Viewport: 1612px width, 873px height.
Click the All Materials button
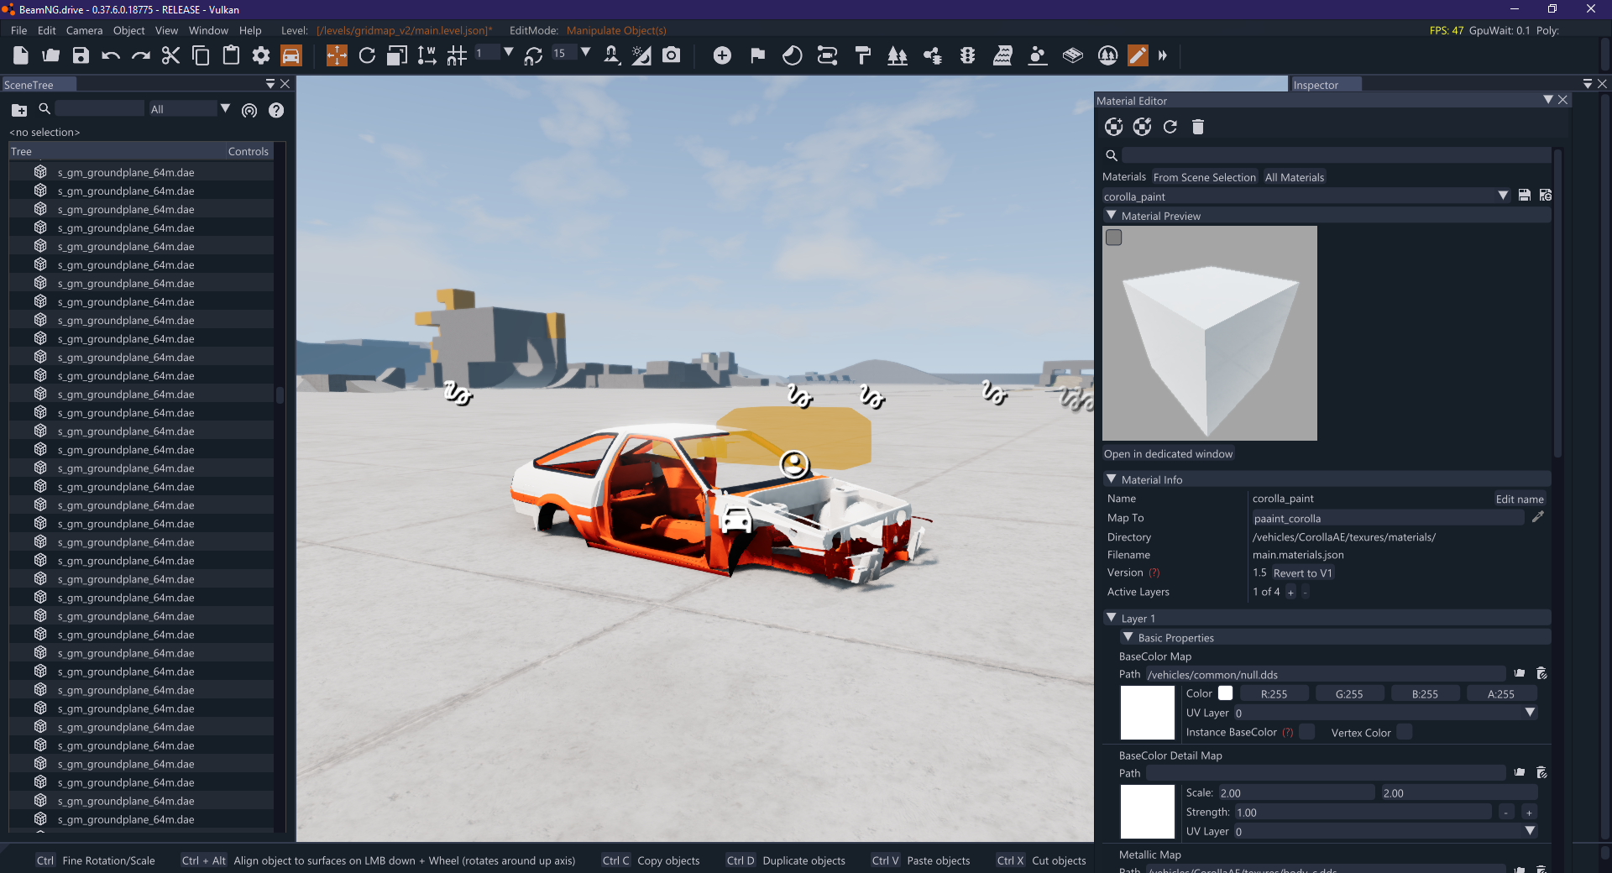(1295, 177)
